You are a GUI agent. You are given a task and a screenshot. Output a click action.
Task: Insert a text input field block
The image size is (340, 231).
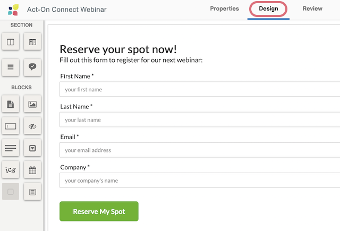pos(11,126)
